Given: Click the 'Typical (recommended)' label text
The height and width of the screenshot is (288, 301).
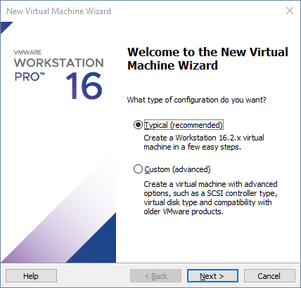Looking at the screenshot, I should pos(184,125).
